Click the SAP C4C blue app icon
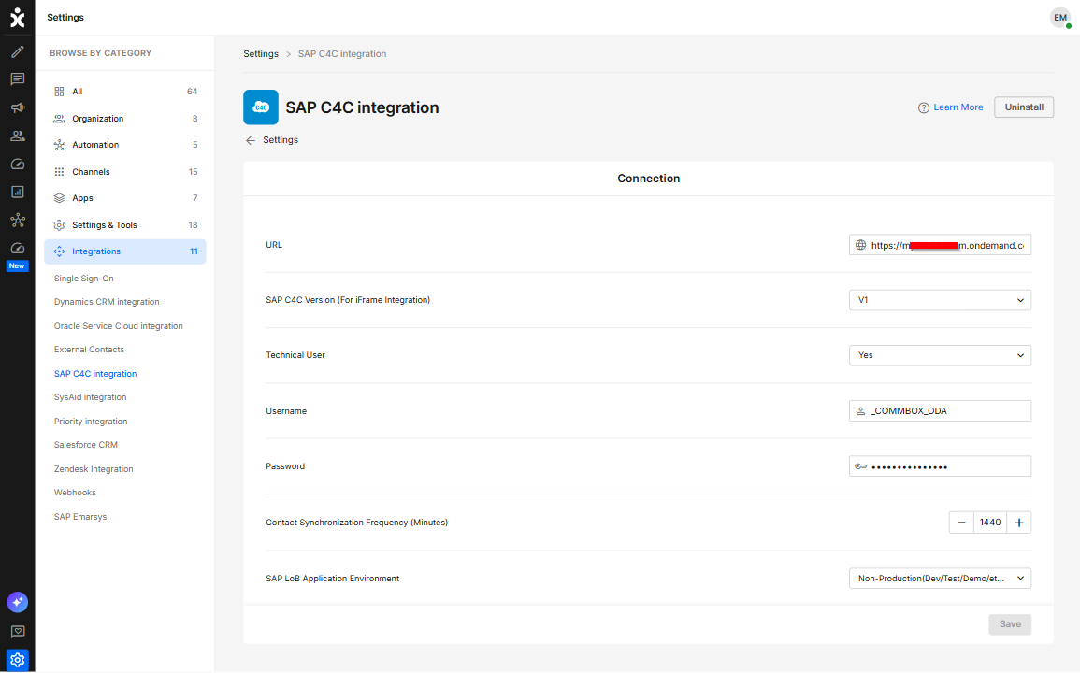The height and width of the screenshot is (673, 1080). (x=260, y=107)
